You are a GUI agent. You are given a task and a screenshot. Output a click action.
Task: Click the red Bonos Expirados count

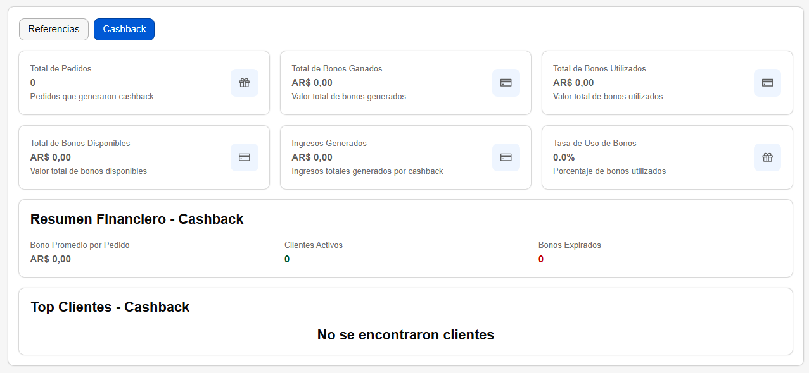click(x=541, y=259)
